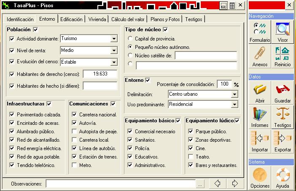The height and width of the screenshot is (191, 296).
Task: Check the Teatro checkbox
Action: [x=191, y=157]
